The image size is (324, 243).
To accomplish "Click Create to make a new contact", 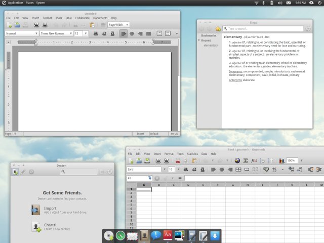I will coord(50,225).
